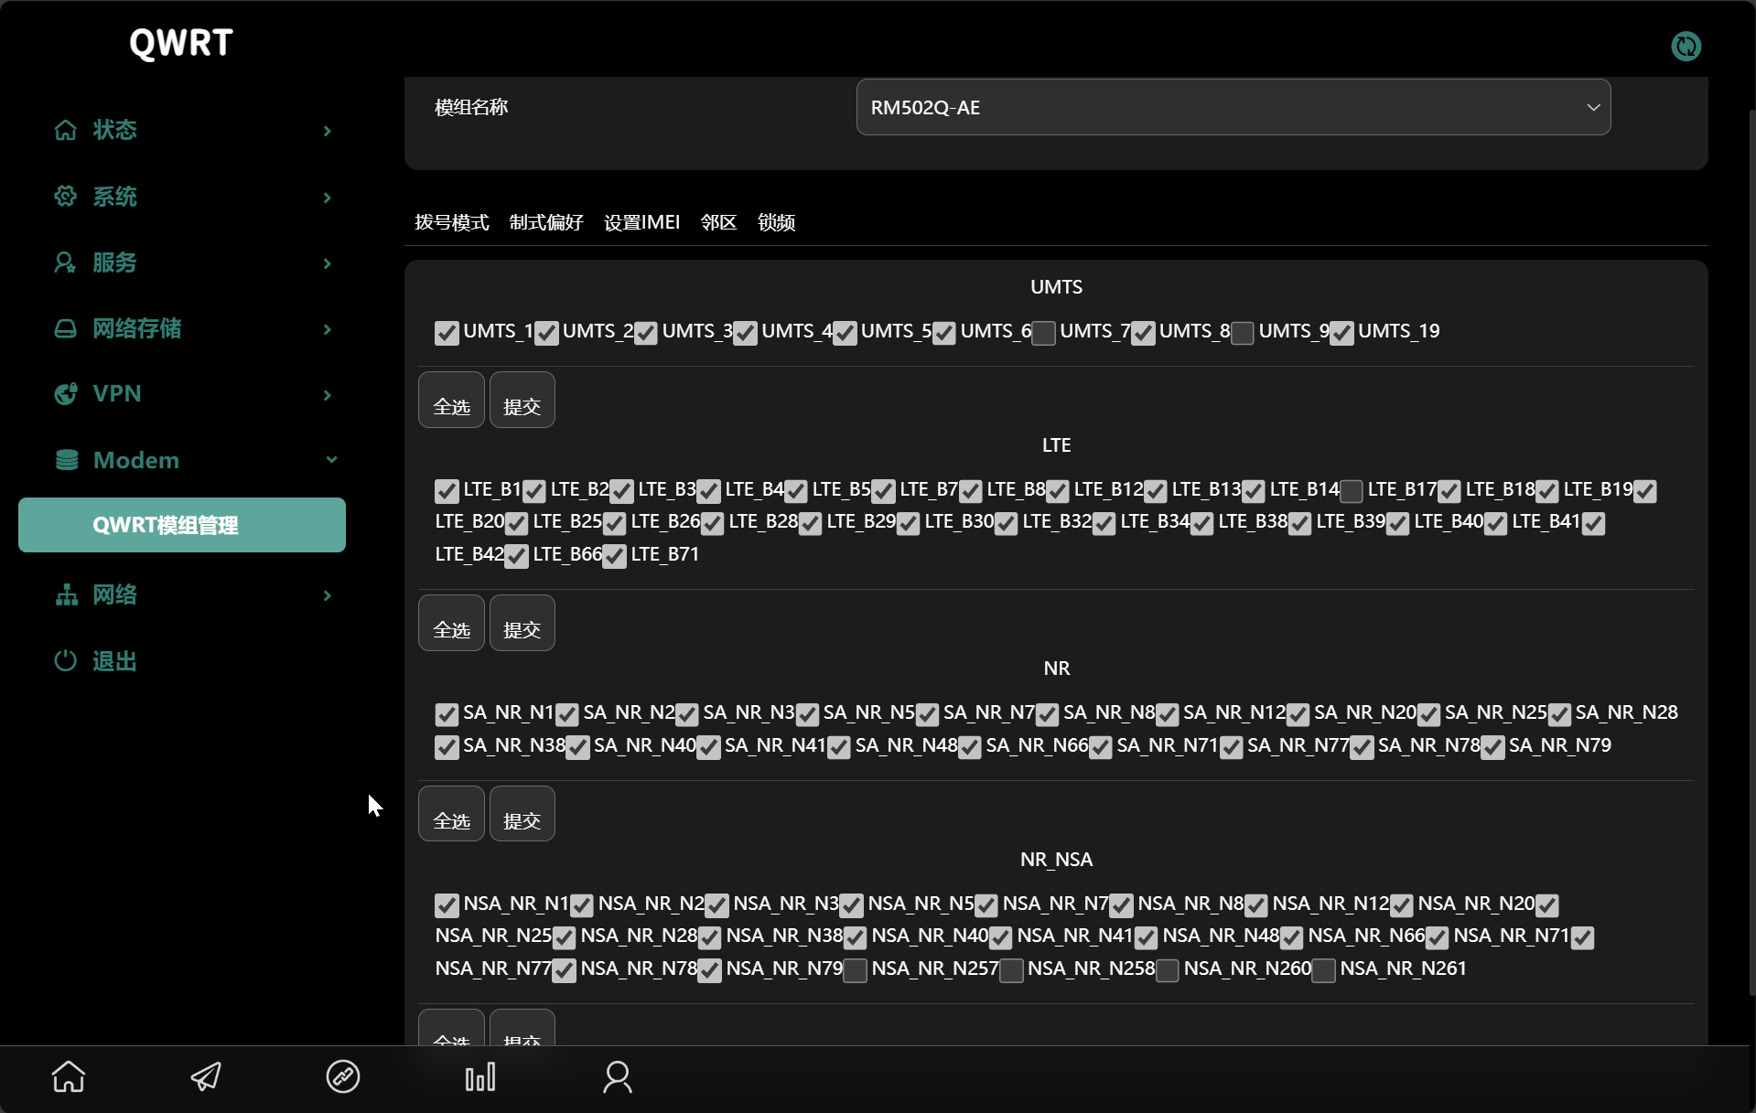Screen dimensions: 1756x1113
Task: Collapse the Modem sidebar section
Action: pyautogui.click(x=331, y=460)
